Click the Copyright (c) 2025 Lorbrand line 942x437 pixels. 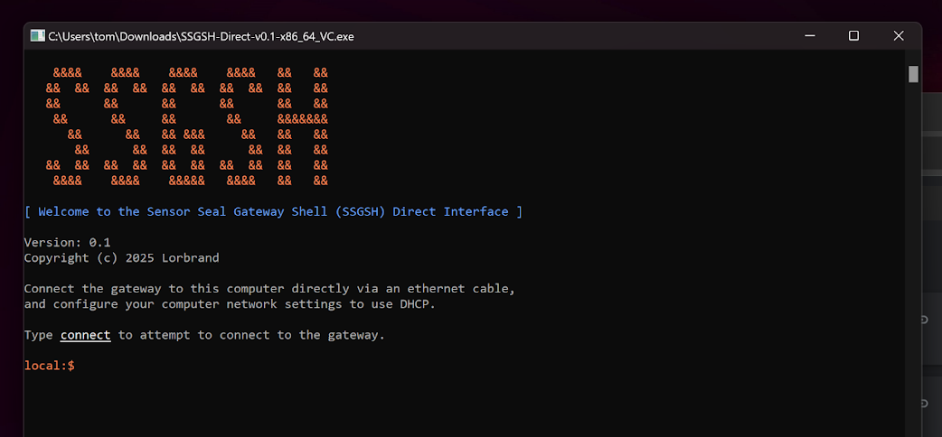coord(121,258)
